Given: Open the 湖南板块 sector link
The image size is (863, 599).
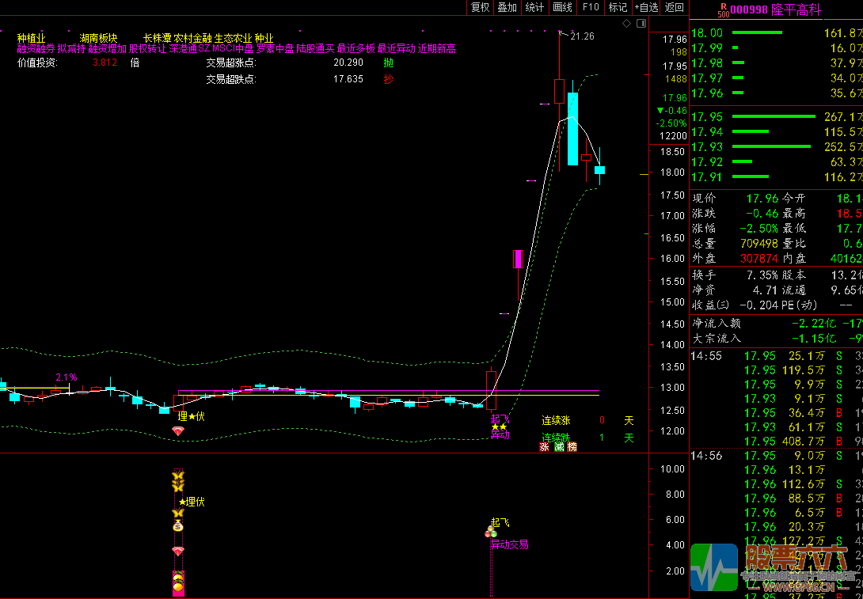Looking at the screenshot, I should (x=98, y=38).
